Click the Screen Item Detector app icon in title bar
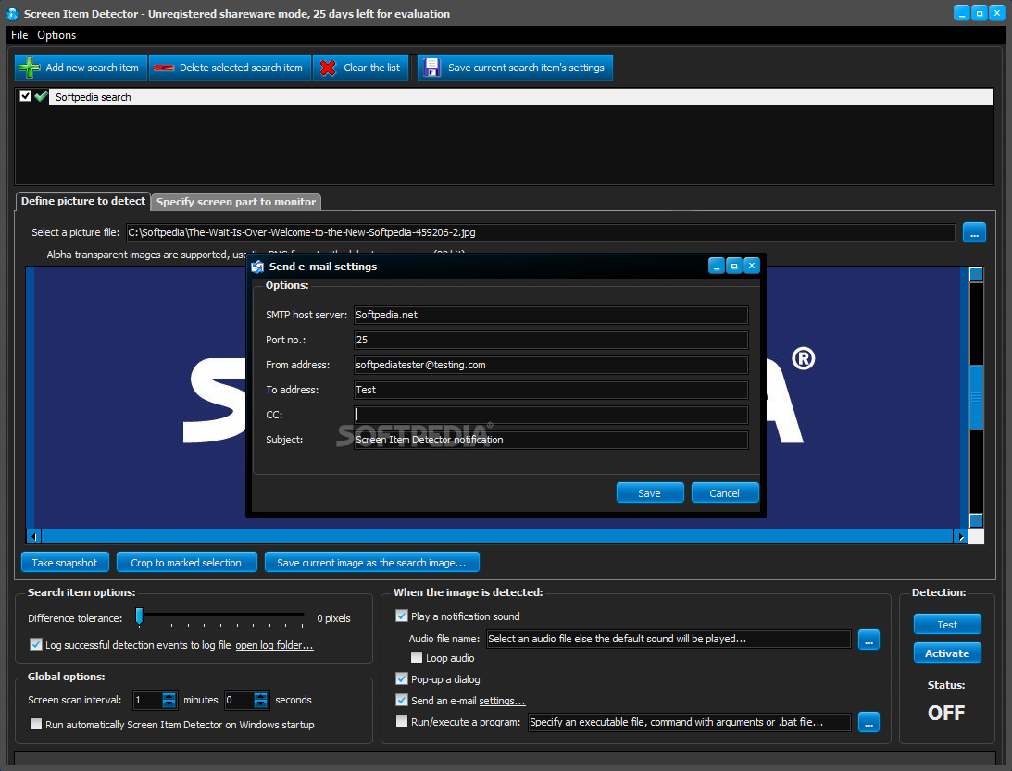Image resolution: width=1012 pixels, height=771 pixels. pyautogui.click(x=12, y=14)
